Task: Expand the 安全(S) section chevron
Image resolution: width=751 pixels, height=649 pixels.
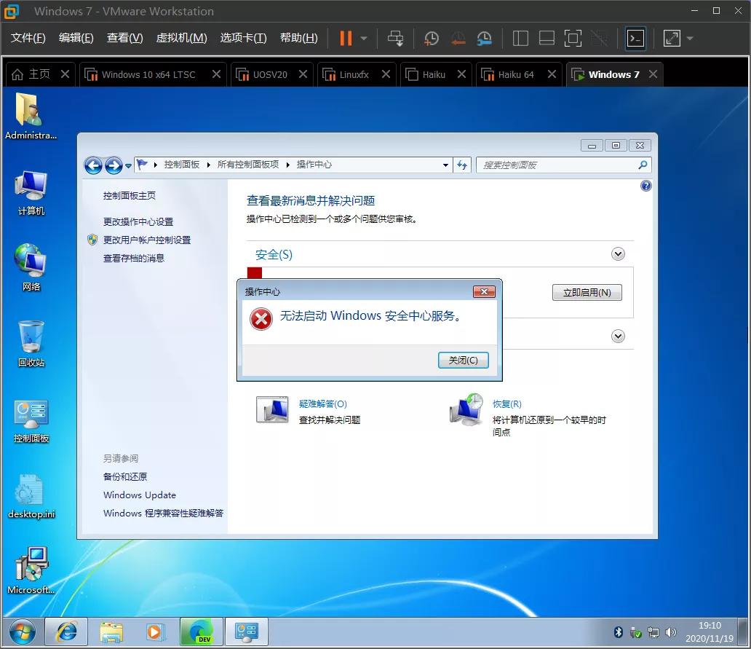Action: [x=618, y=253]
